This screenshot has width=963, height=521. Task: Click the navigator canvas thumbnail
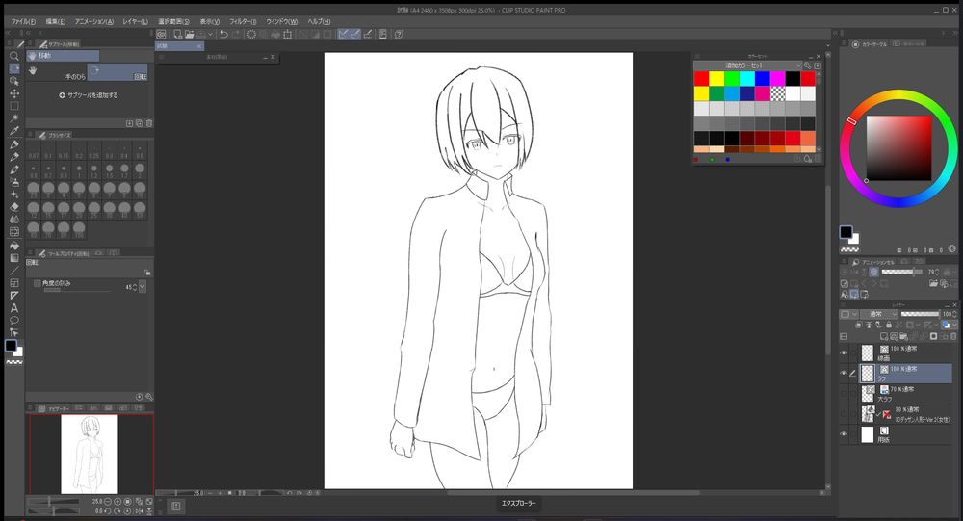(x=90, y=454)
